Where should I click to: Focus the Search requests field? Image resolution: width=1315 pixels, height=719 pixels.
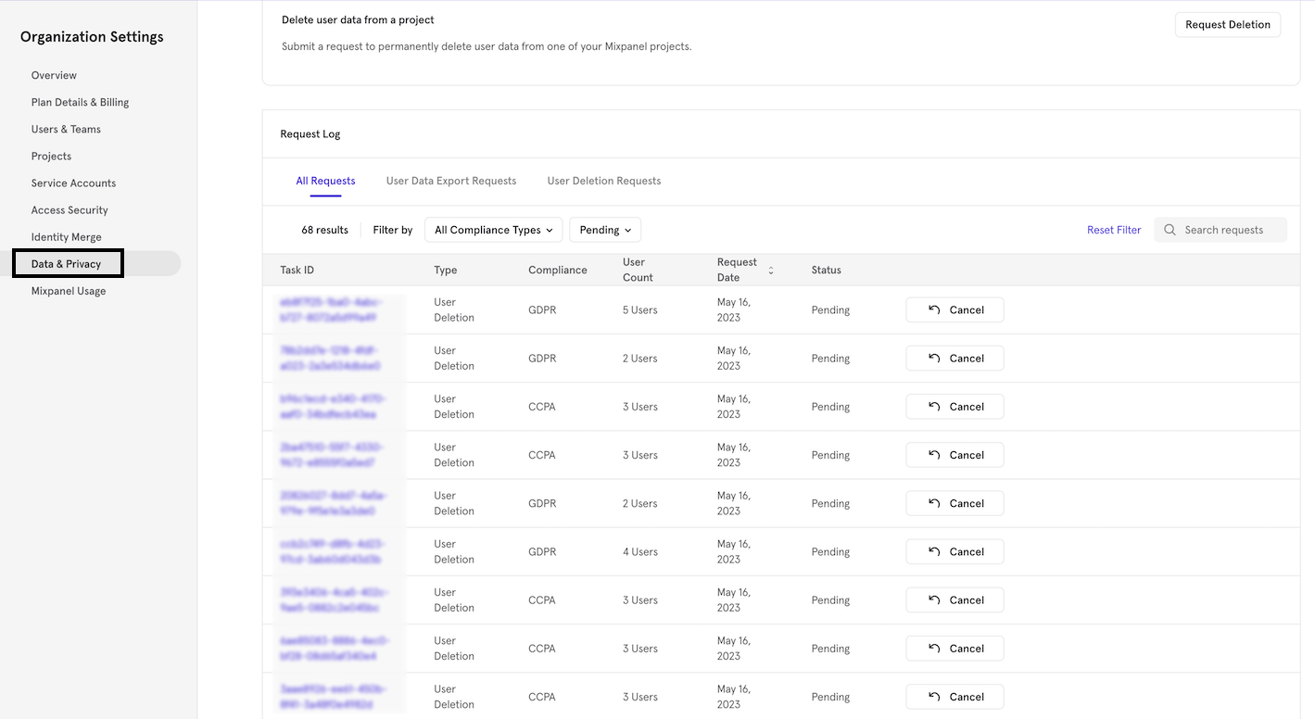[1220, 230]
